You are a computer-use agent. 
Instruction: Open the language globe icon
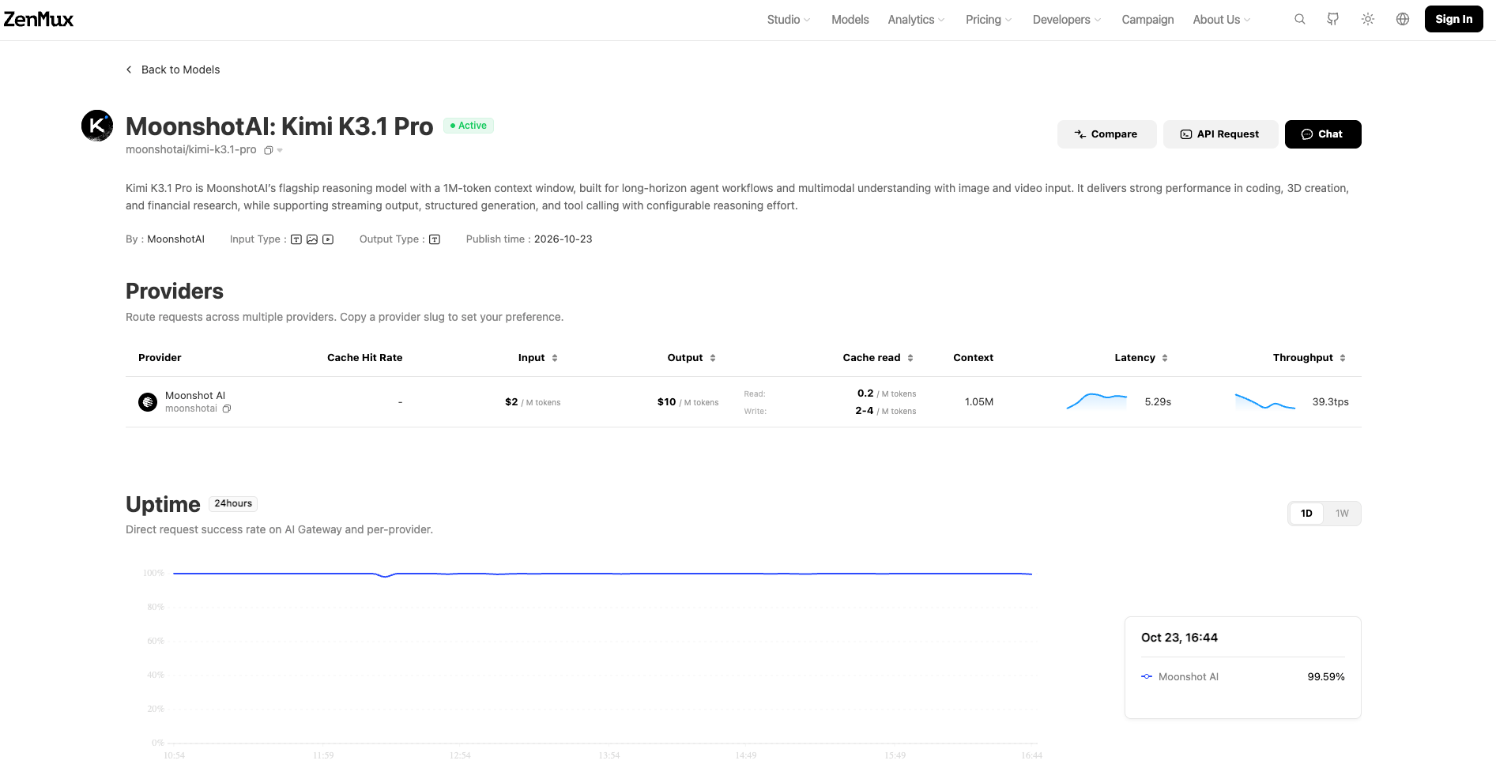coord(1403,19)
